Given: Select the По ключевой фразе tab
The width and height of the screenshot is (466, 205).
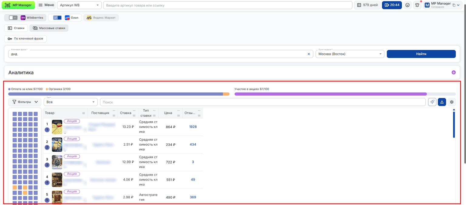Looking at the screenshot, I should (x=25, y=39).
